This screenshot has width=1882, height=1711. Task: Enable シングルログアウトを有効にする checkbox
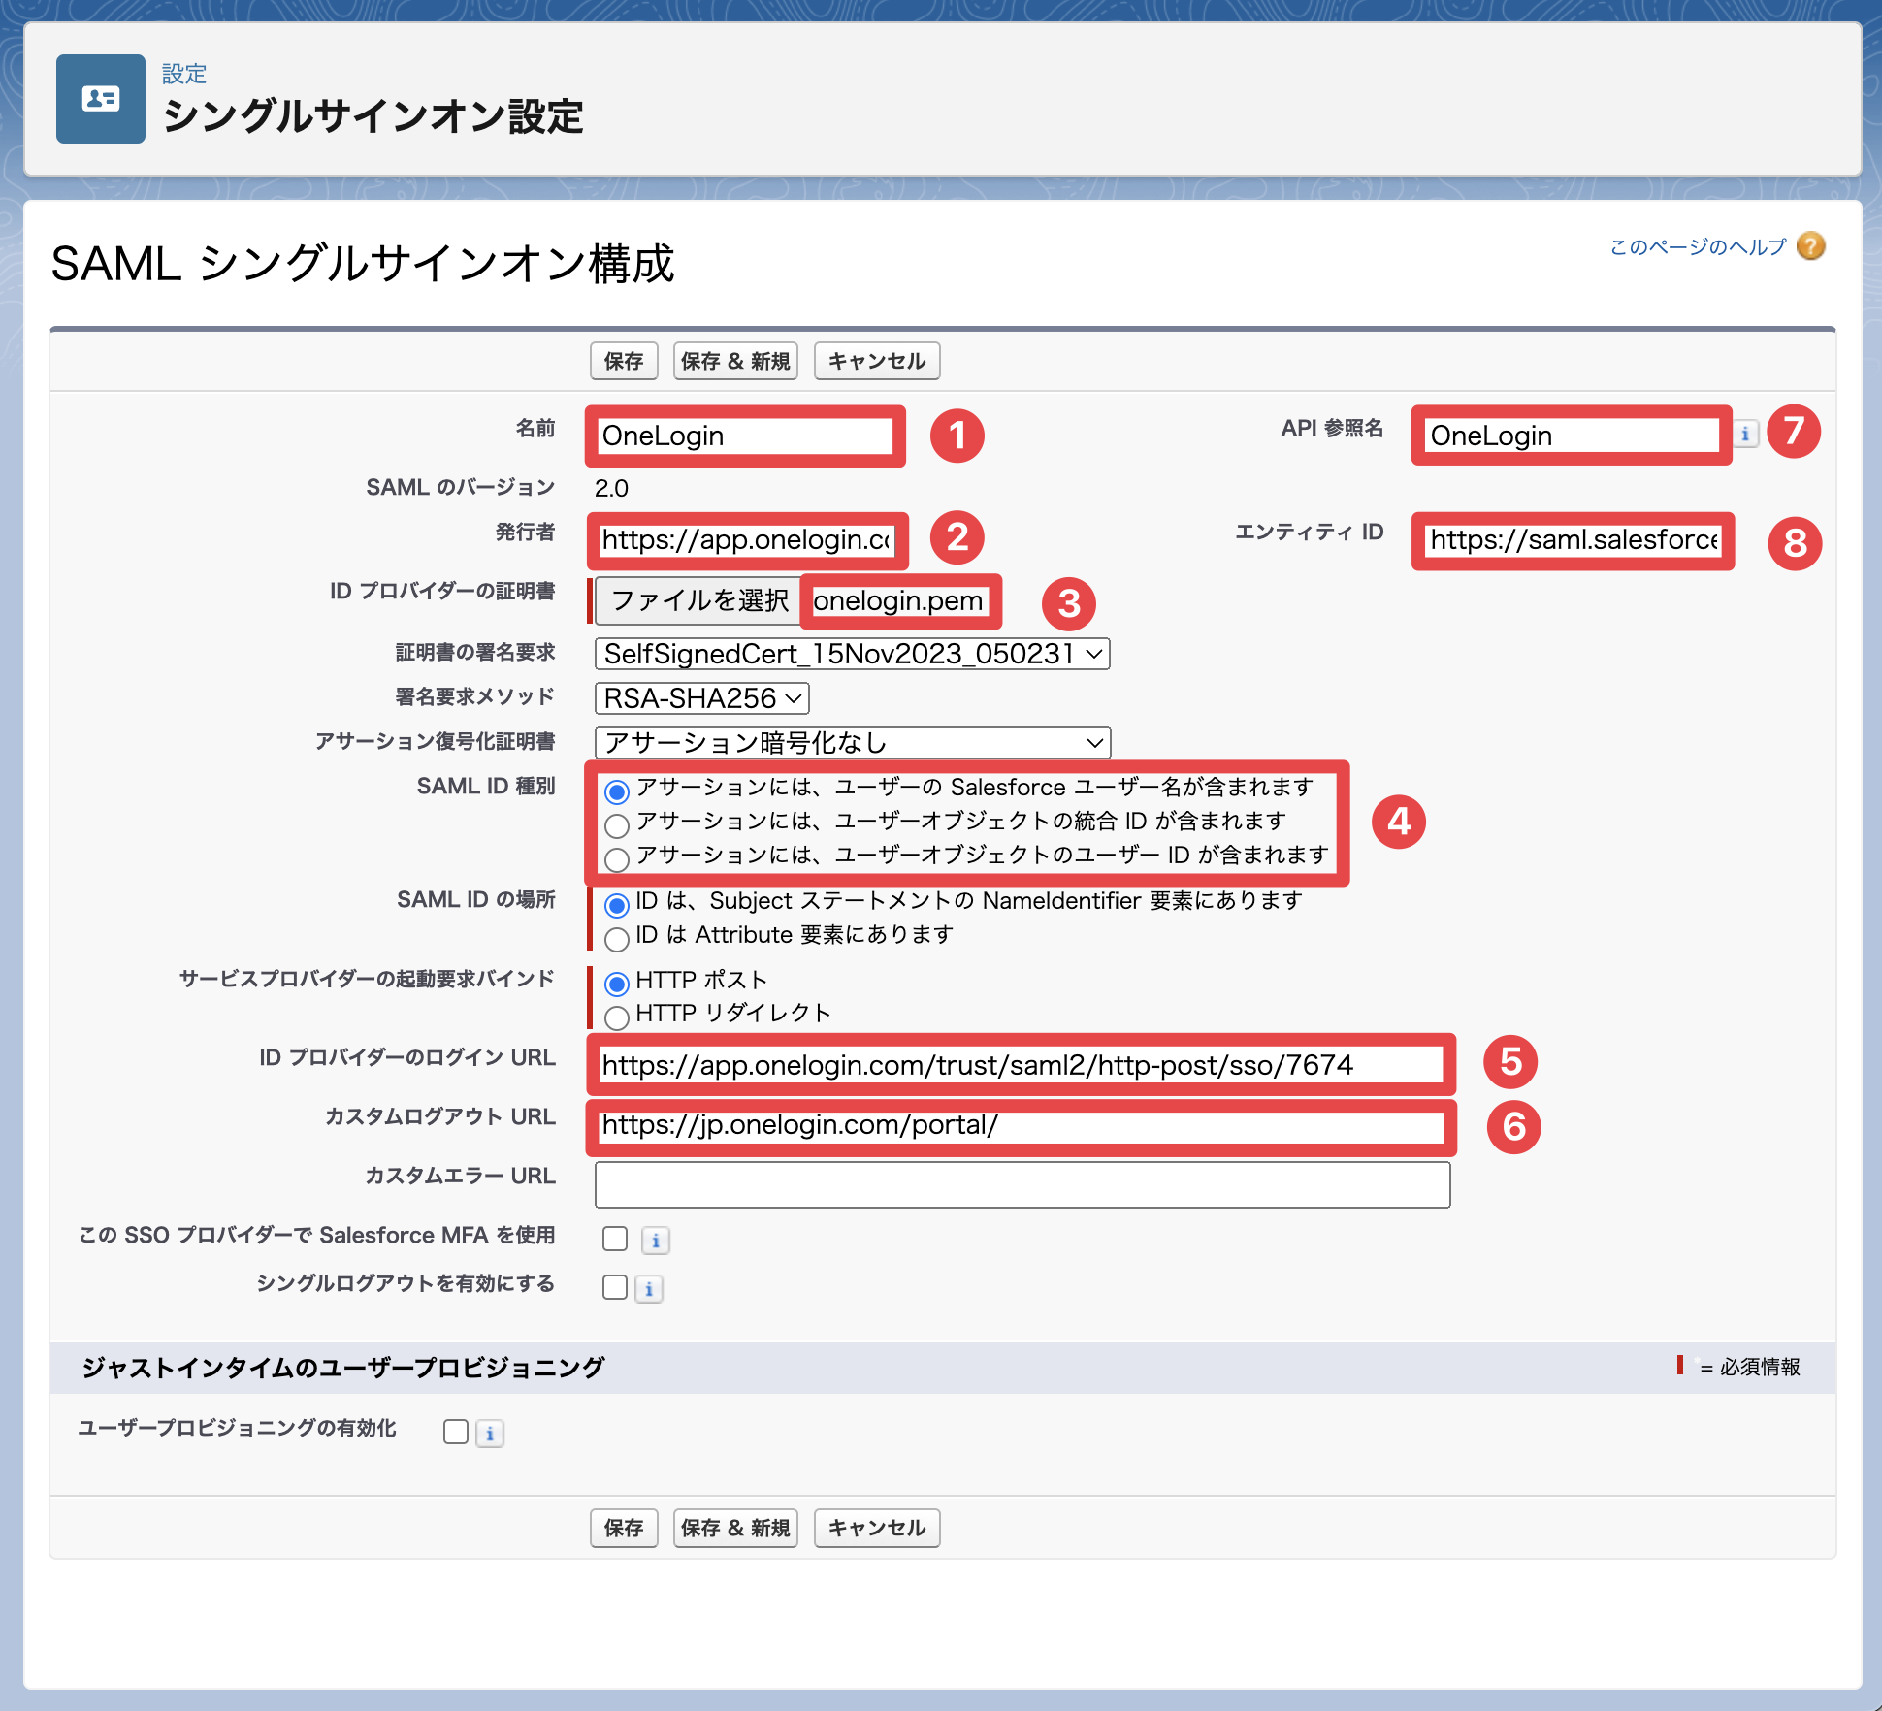point(615,1287)
